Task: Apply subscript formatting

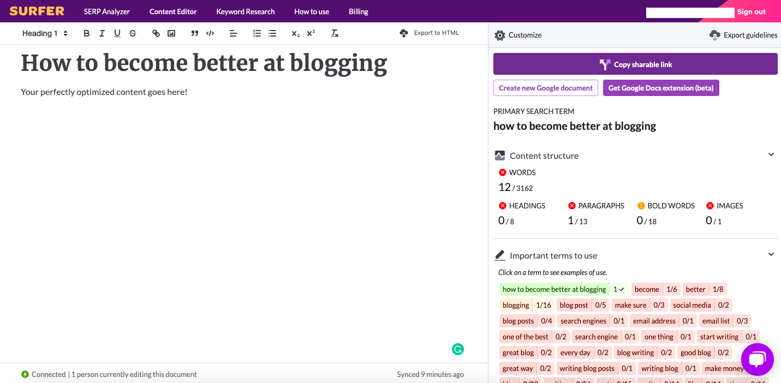Action: click(x=295, y=33)
